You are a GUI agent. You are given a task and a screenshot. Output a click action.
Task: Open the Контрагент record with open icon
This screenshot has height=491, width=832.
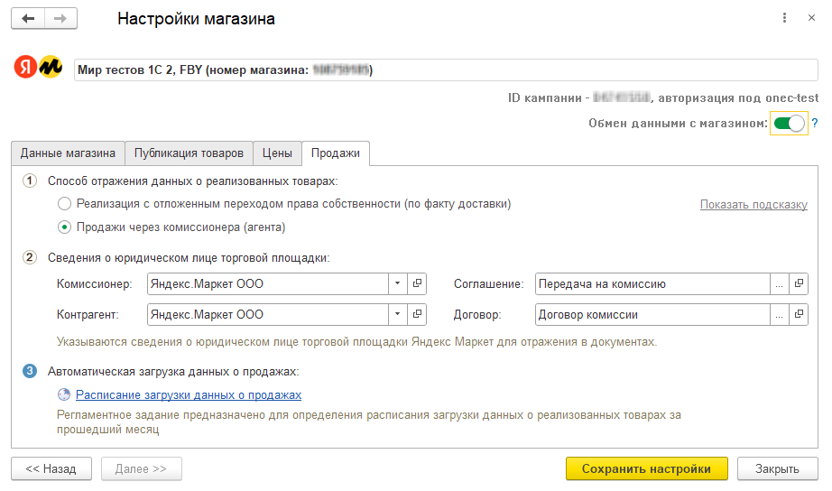tap(417, 315)
